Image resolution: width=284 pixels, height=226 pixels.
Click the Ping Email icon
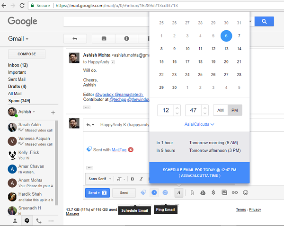click(x=165, y=192)
